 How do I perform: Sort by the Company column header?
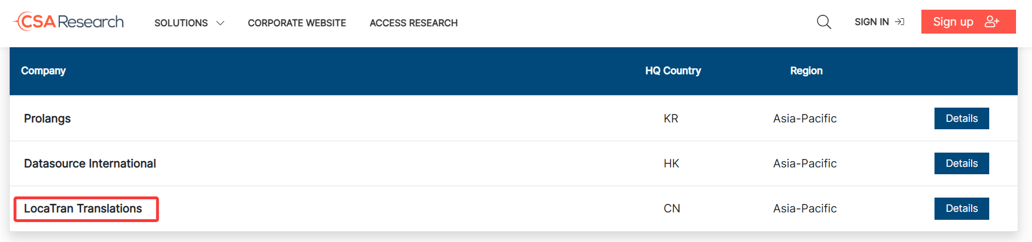click(x=43, y=71)
